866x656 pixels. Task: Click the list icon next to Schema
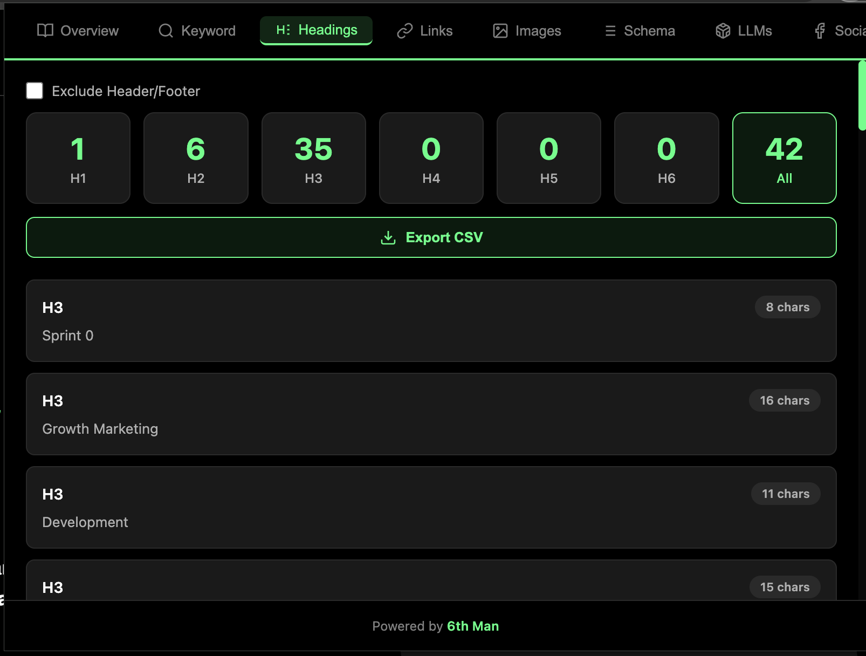pos(610,31)
